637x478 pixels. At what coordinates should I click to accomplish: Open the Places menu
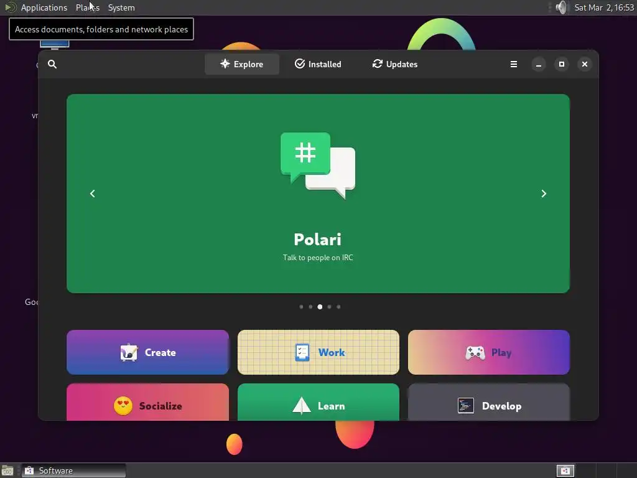tap(88, 7)
